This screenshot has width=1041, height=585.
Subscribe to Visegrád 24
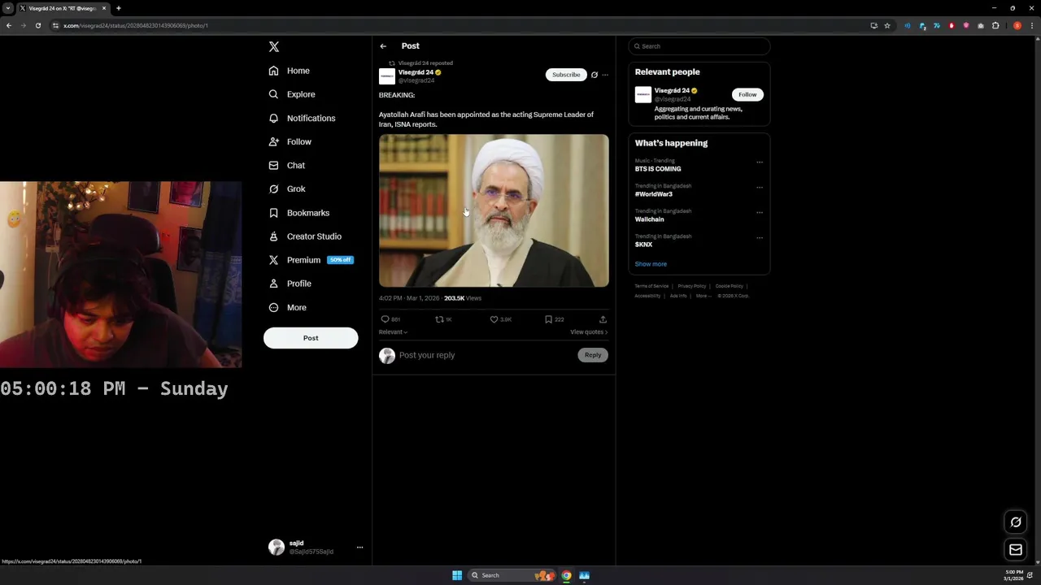click(566, 75)
